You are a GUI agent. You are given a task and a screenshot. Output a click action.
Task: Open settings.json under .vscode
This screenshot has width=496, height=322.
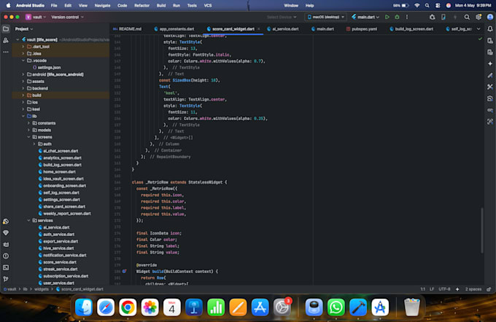49,68
